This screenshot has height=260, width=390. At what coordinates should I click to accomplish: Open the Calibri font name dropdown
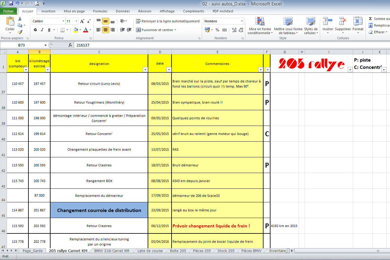point(63,21)
